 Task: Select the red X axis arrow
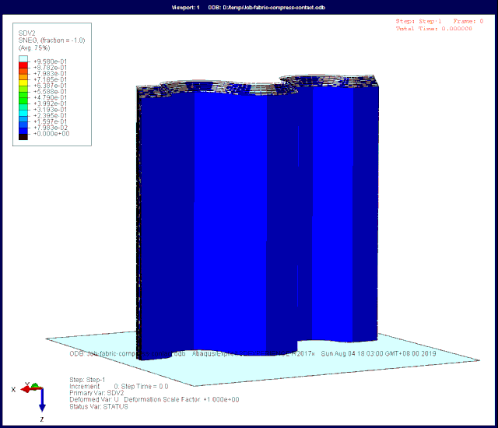(x=30, y=389)
